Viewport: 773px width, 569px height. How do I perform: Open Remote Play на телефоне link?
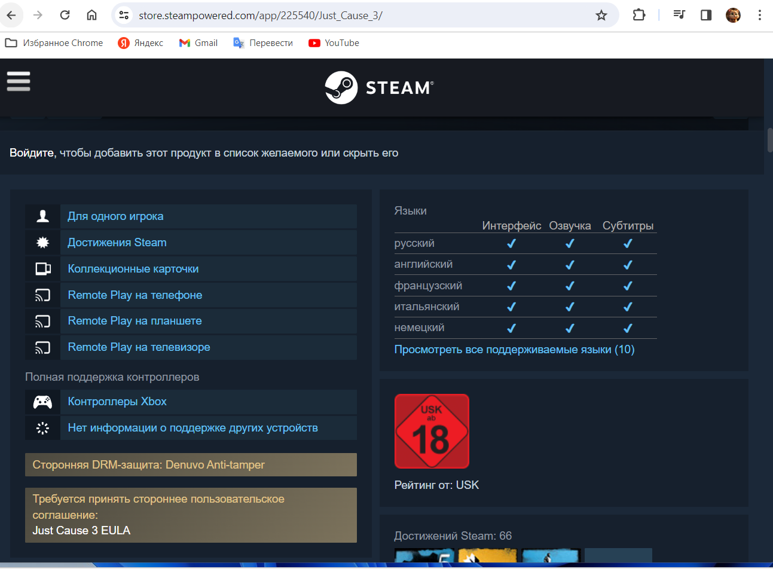135,295
